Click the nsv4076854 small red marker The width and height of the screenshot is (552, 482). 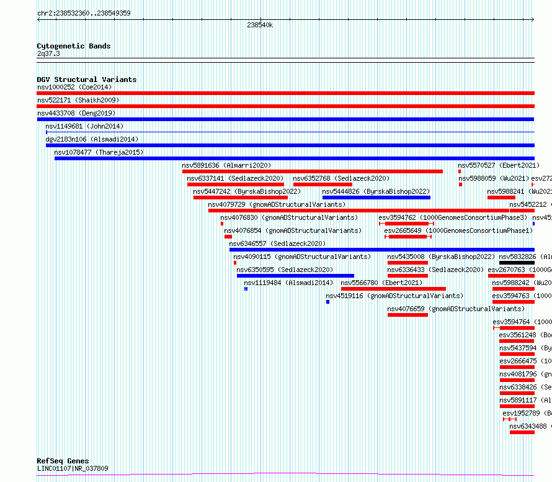228,237
